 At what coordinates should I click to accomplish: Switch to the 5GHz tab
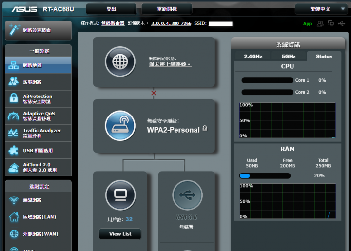tap(289, 56)
